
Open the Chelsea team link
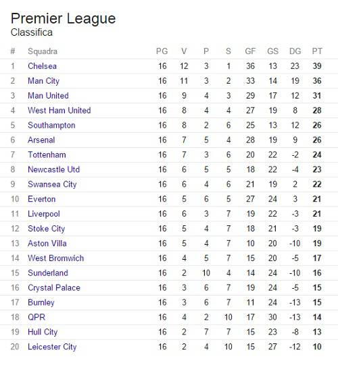click(x=42, y=66)
